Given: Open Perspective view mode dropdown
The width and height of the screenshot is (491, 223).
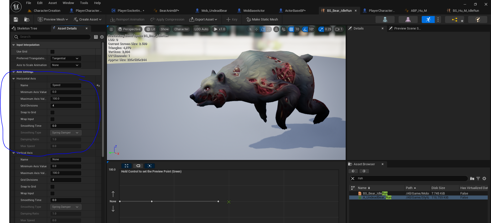Looking at the screenshot, I should (x=129, y=29).
